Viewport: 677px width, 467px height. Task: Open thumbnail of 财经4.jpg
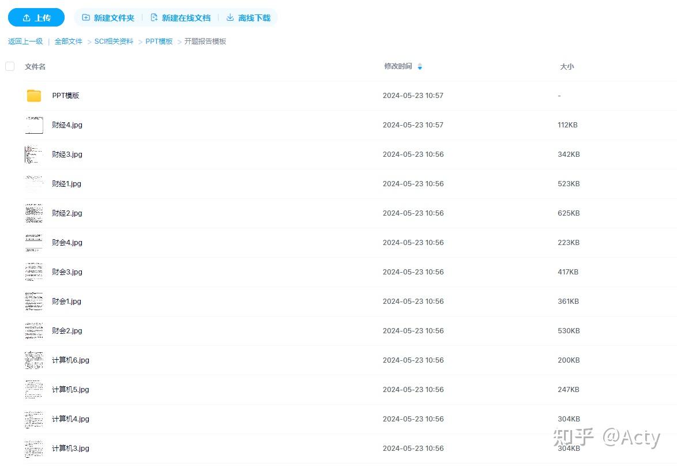tap(34, 125)
